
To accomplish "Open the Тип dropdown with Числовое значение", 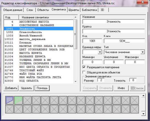I will click(143, 52).
